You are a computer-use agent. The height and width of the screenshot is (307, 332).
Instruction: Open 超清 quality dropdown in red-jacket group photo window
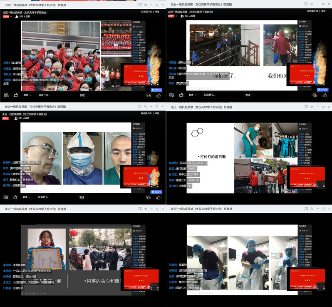point(28,95)
